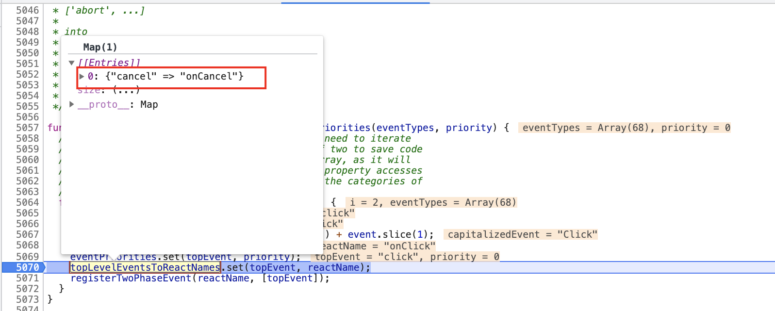Expand entry 0 "cancel" => "onCancel"
775x311 pixels.
coord(82,76)
